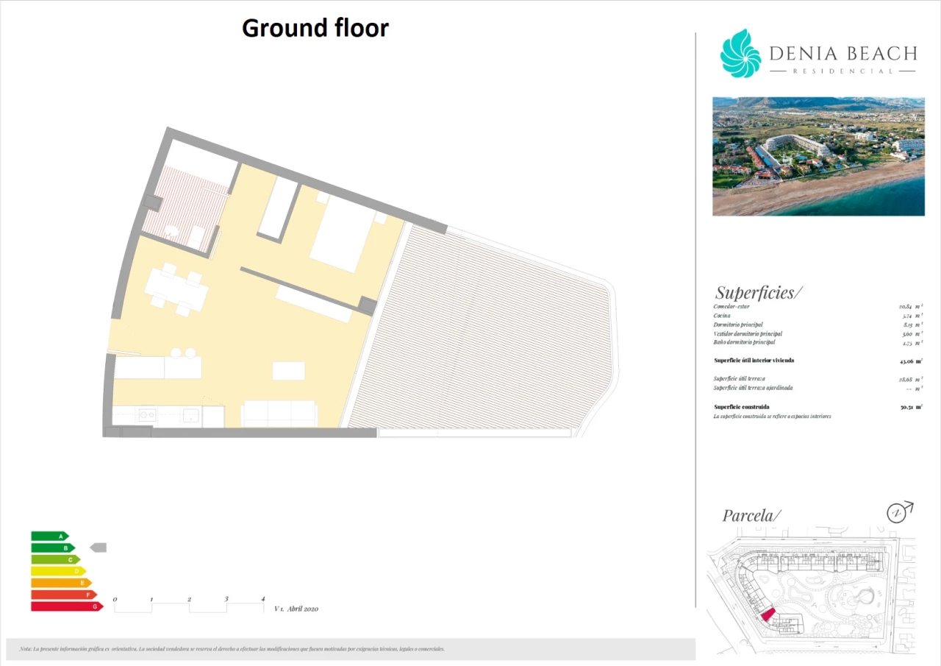Click the 'Cocina' surface row label
This screenshot has height=666, width=941.
[723, 315]
